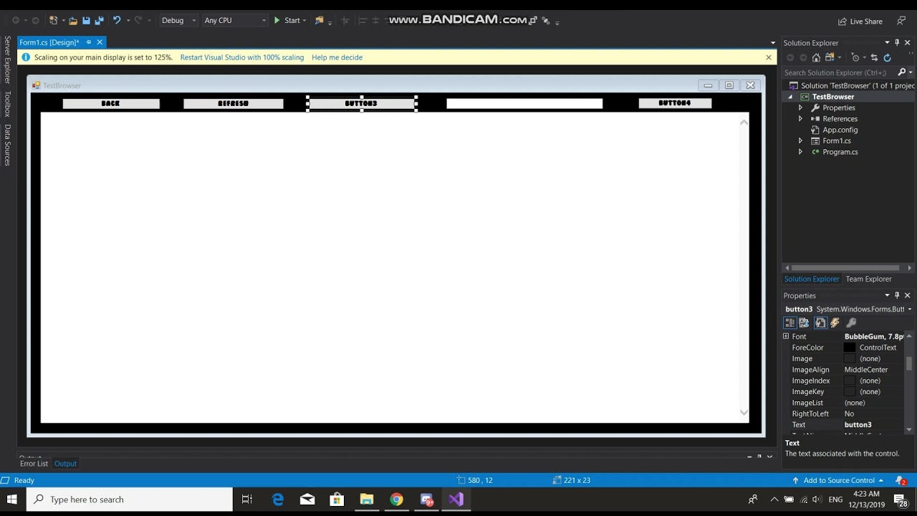Save current file with Save icon
Viewport: 917px width, 516px height.
coord(86,21)
